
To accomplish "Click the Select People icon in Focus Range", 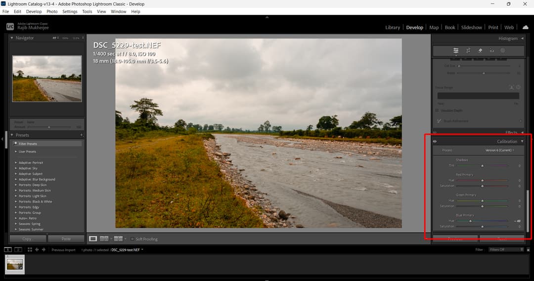I will (x=512, y=87).
